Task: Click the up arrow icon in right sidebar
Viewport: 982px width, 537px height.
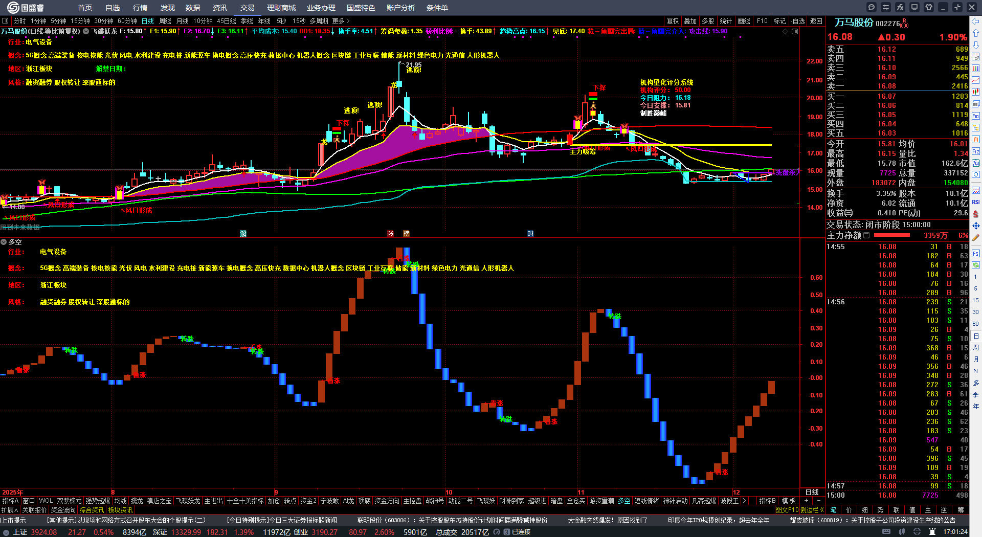Action: [976, 33]
